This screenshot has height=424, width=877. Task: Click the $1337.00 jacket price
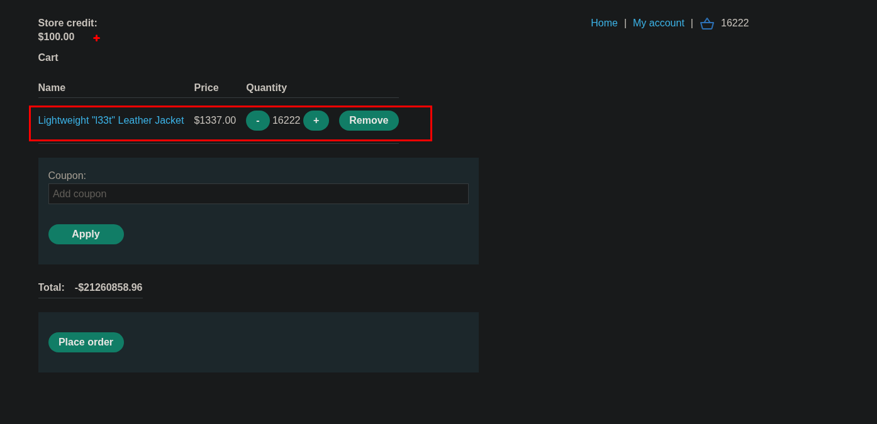(215, 121)
